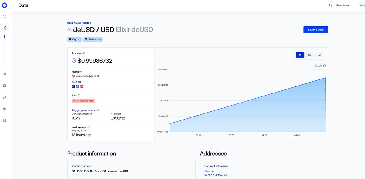
Task: Click the Elixir deUSD subtitle
Action: click(134, 30)
